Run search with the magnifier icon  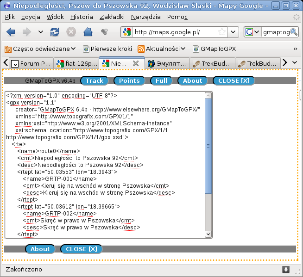click(x=294, y=32)
